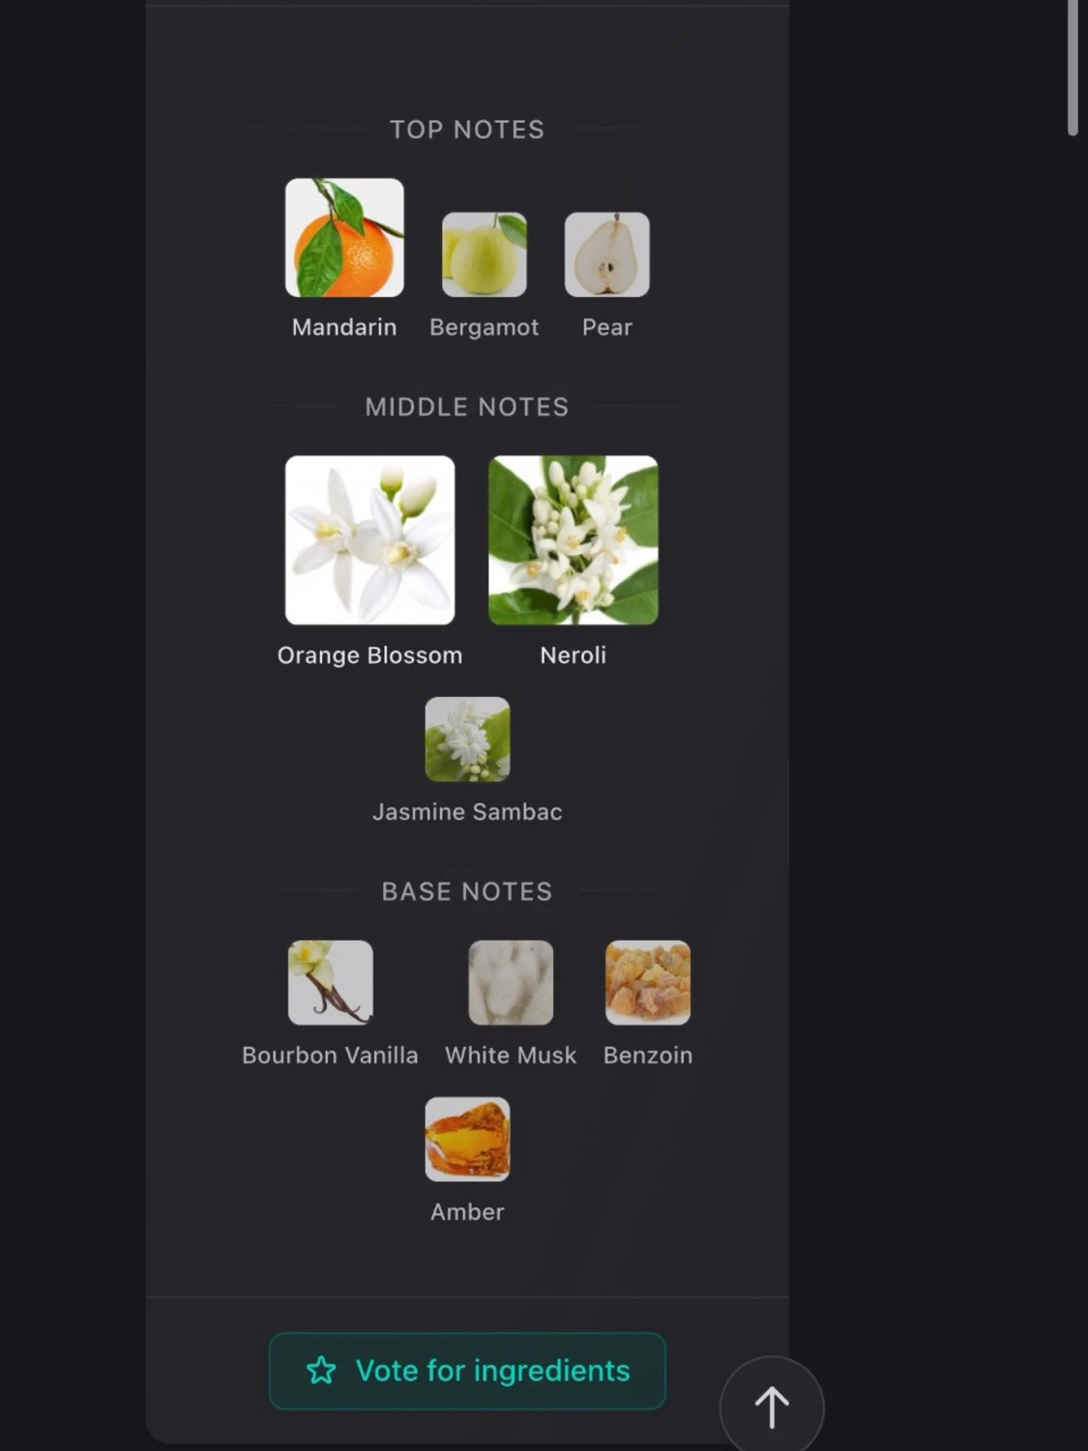
Task: Click the Jasmine Sambac icon
Action: (467, 740)
